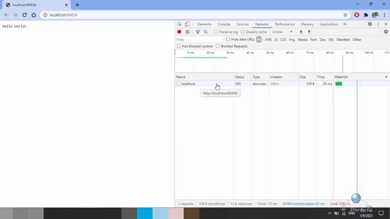Screen dimensions: 390x219
Task: Filter requests by Doc
Action: (322, 40)
